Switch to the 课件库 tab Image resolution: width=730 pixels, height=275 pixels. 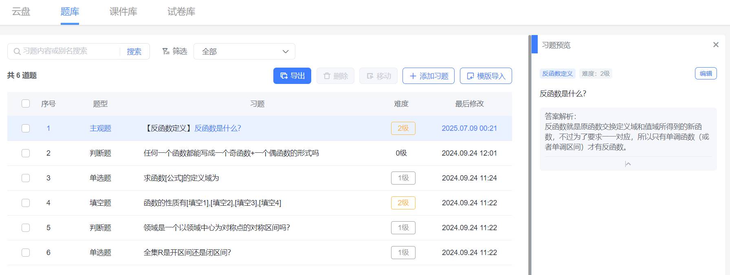(123, 12)
